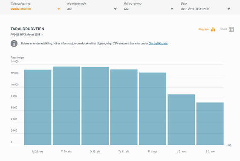The width and height of the screenshot is (240, 161).
Task: Click the bar for O 30. okt
Action: click(x=95, y=106)
